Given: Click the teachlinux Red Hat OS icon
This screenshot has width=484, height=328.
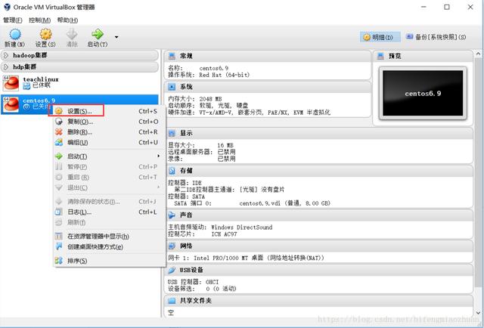Looking at the screenshot, I should coord(11,83).
